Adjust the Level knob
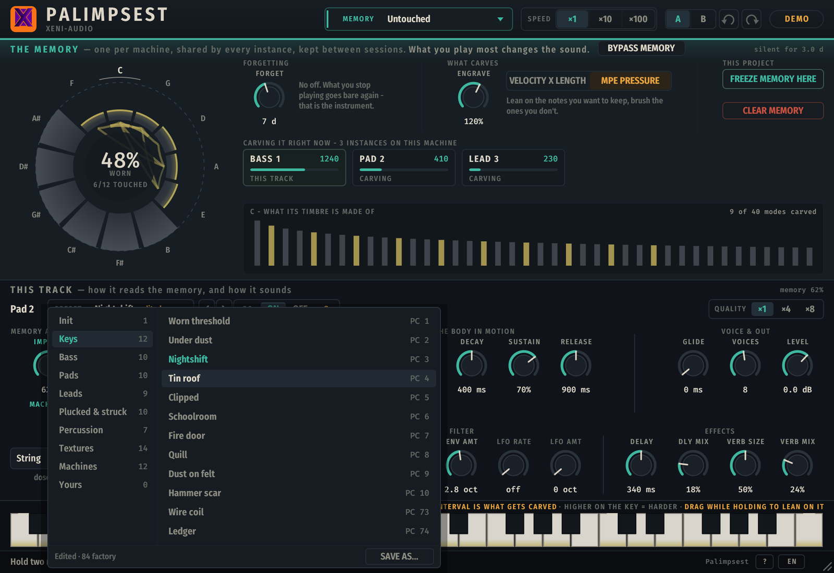 pos(798,365)
